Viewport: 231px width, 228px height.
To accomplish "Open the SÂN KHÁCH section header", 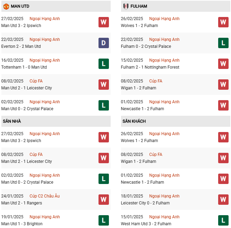I will pyautogui.click(x=134, y=121).
